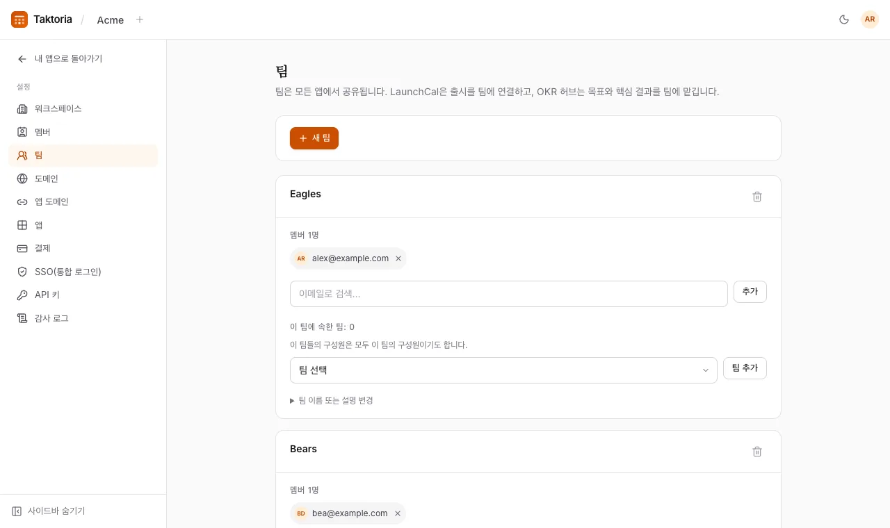The height and width of the screenshot is (528, 890).
Task: Click the AR avatar on alex chip
Action: 301,258
